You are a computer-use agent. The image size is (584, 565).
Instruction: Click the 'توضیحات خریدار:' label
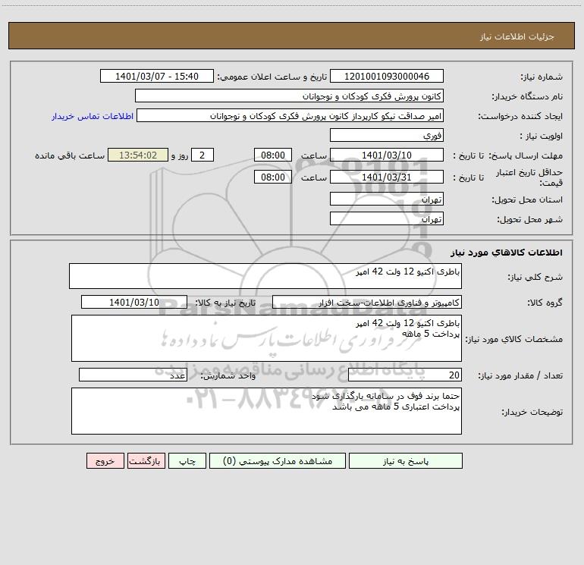tap(532, 412)
